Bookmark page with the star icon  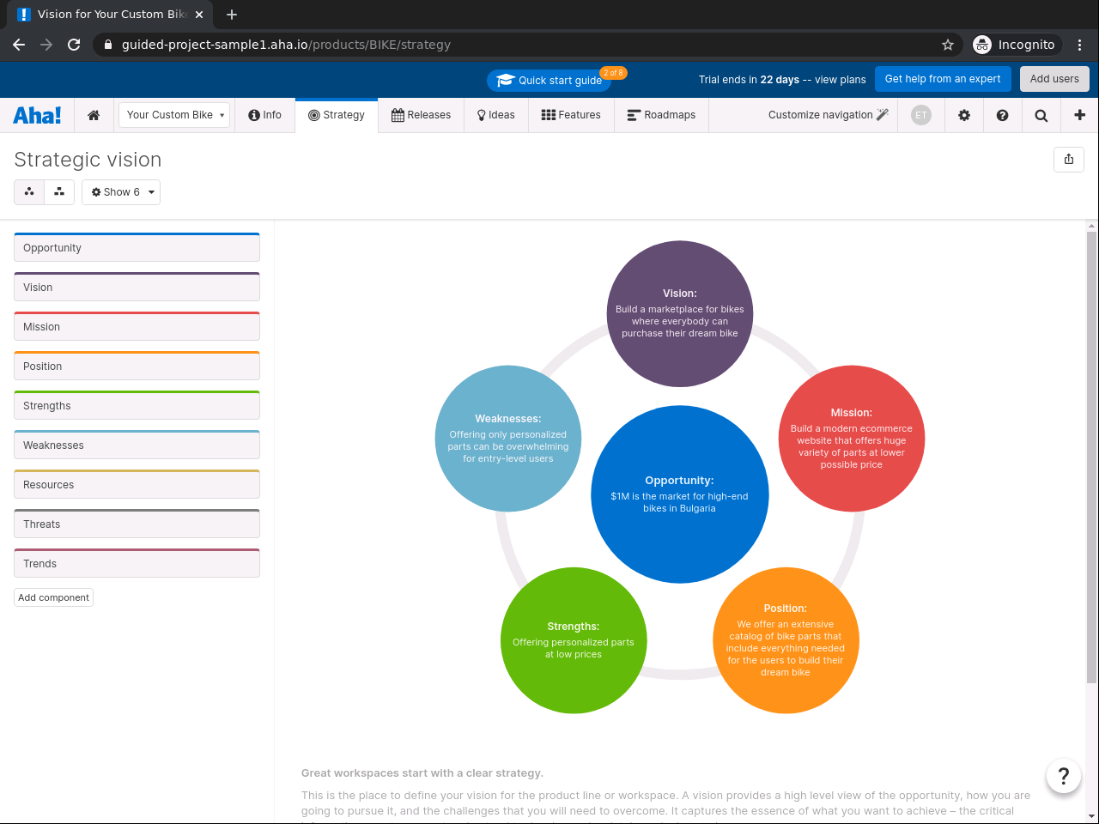click(x=948, y=45)
